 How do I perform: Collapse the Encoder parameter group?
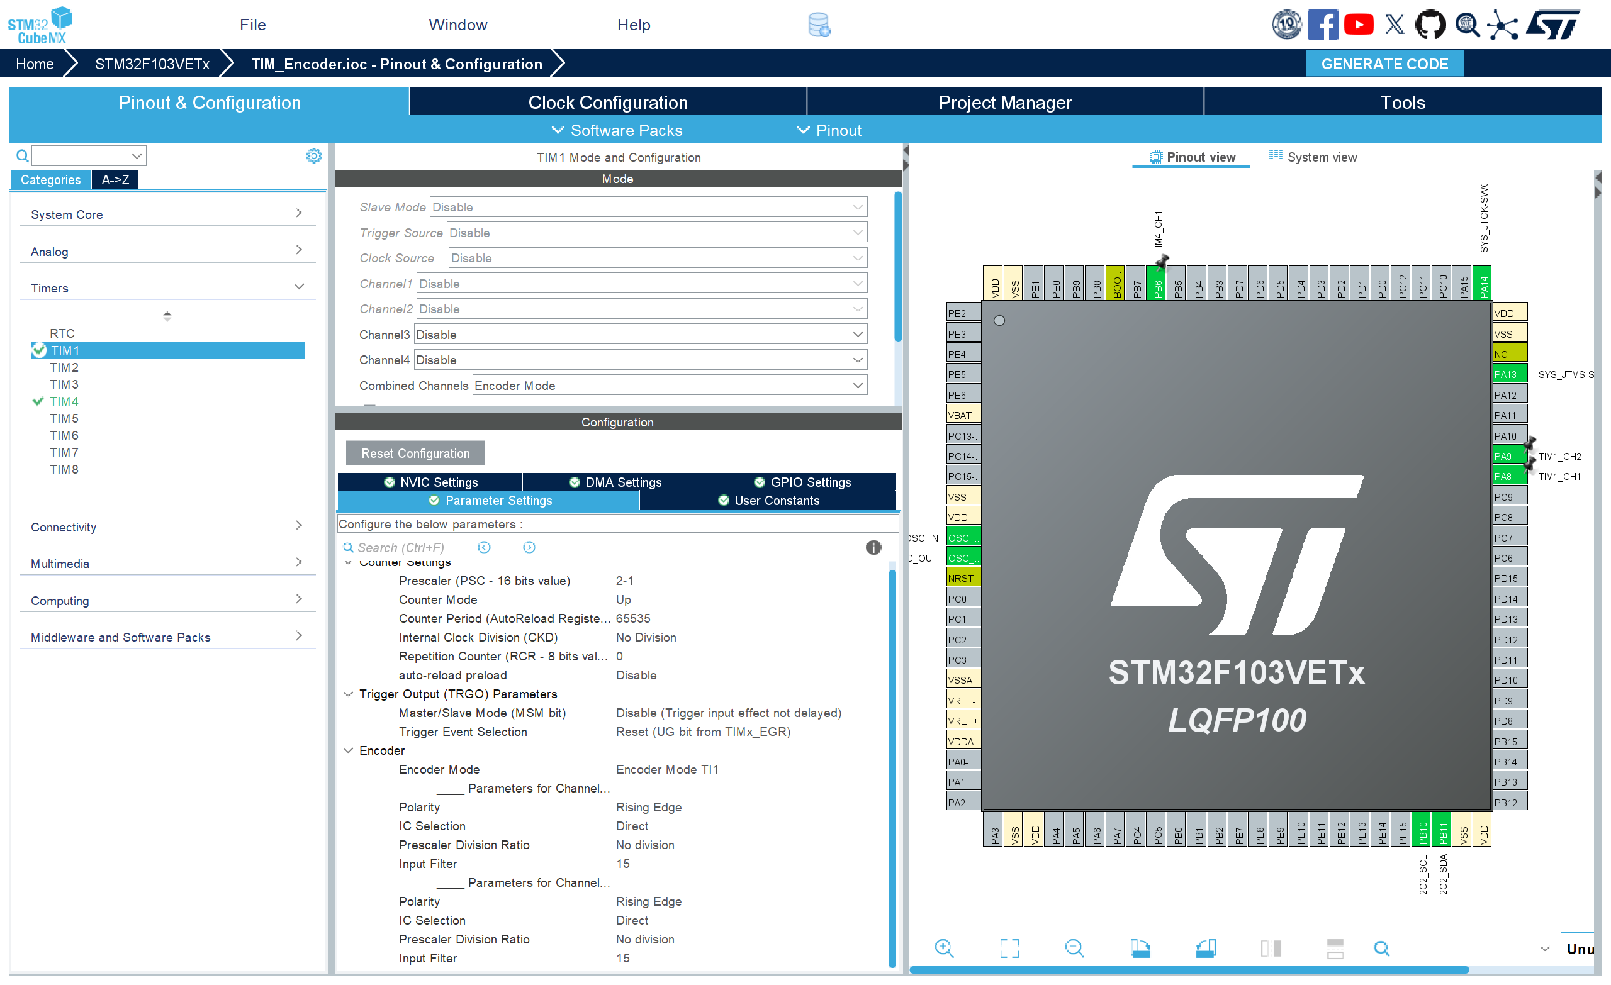[x=349, y=750]
